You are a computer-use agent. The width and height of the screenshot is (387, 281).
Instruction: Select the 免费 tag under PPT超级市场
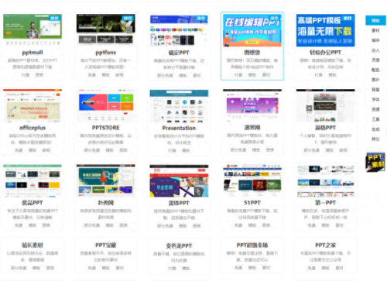pos(238,268)
